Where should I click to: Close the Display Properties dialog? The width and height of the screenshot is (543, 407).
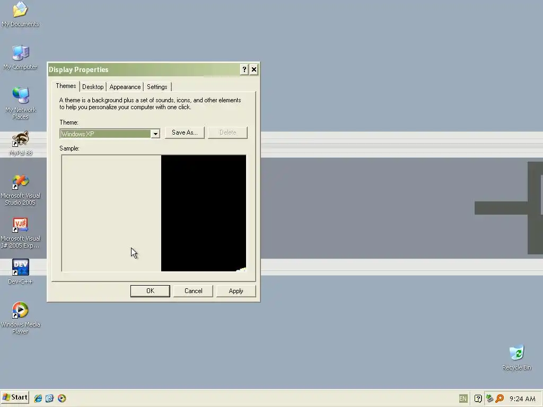(x=254, y=69)
